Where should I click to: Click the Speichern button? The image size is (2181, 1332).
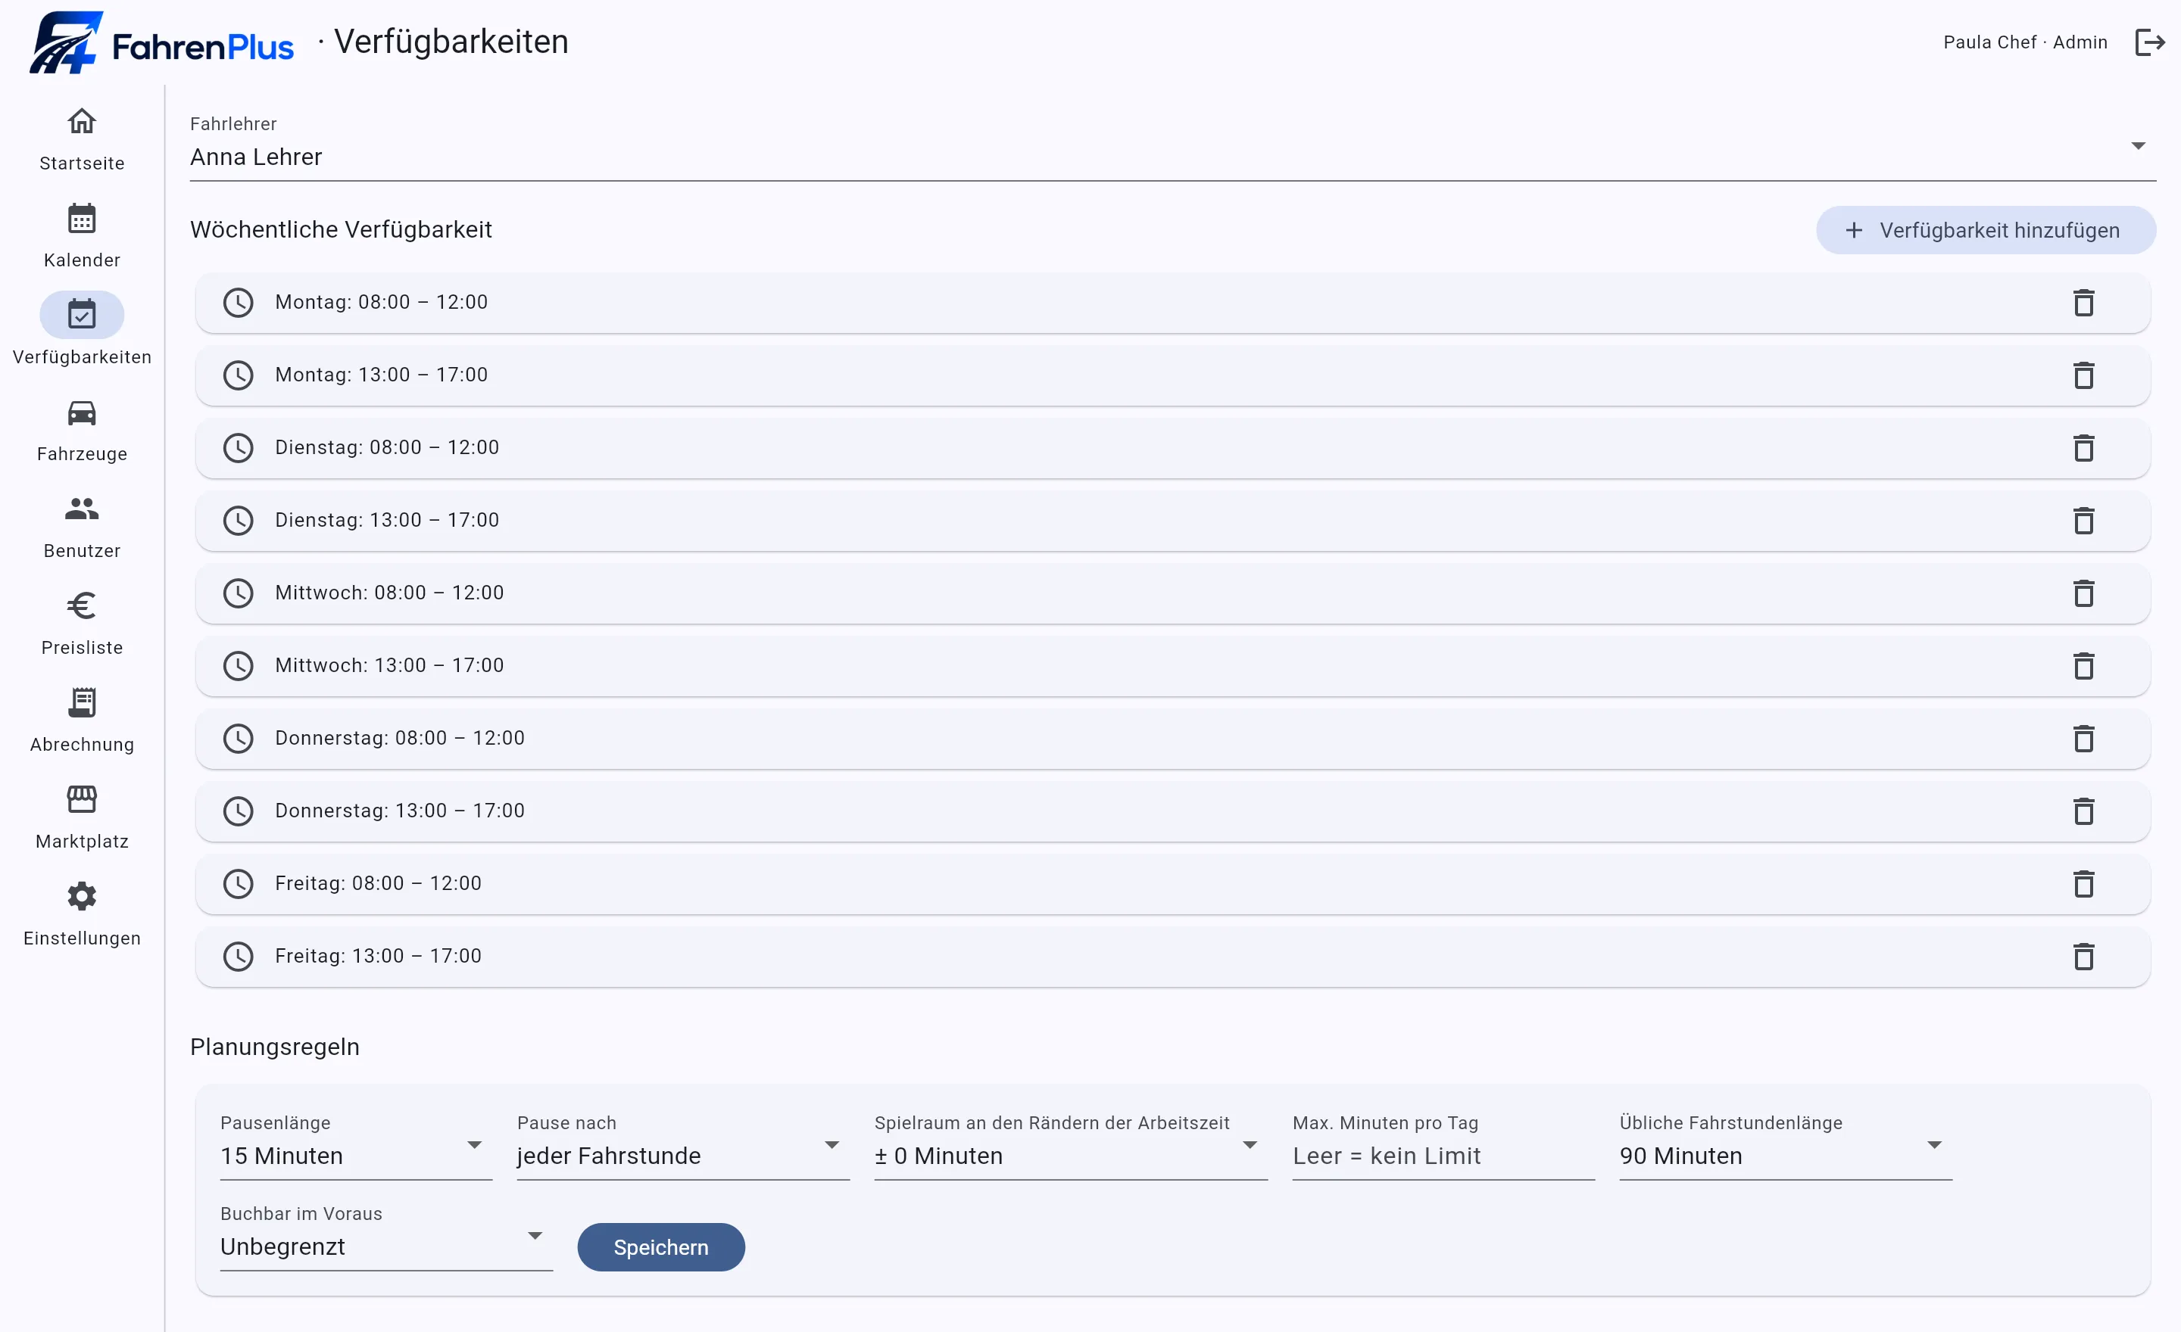click(x=660, y=1247)
